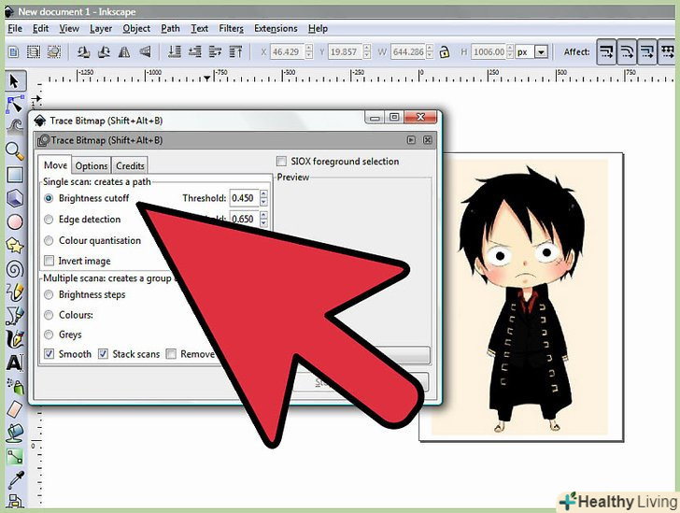Open the View menu
This screenshot has height=513, width=680.
click(x=69, y=29)
